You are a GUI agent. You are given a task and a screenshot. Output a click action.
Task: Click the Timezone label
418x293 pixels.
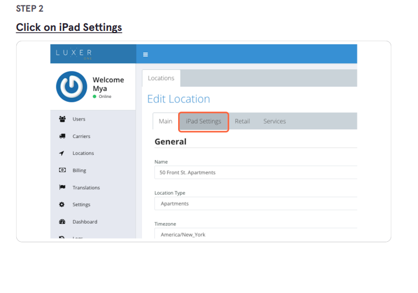pos(165,224)
